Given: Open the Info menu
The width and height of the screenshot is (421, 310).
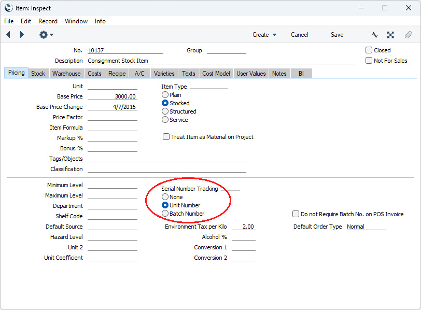Looking at the screenshot, I should [100, 21].
